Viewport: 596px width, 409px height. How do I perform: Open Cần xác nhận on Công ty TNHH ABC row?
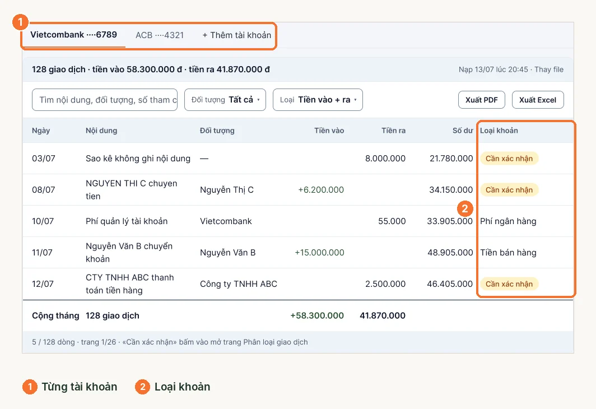tap(509, 284)
